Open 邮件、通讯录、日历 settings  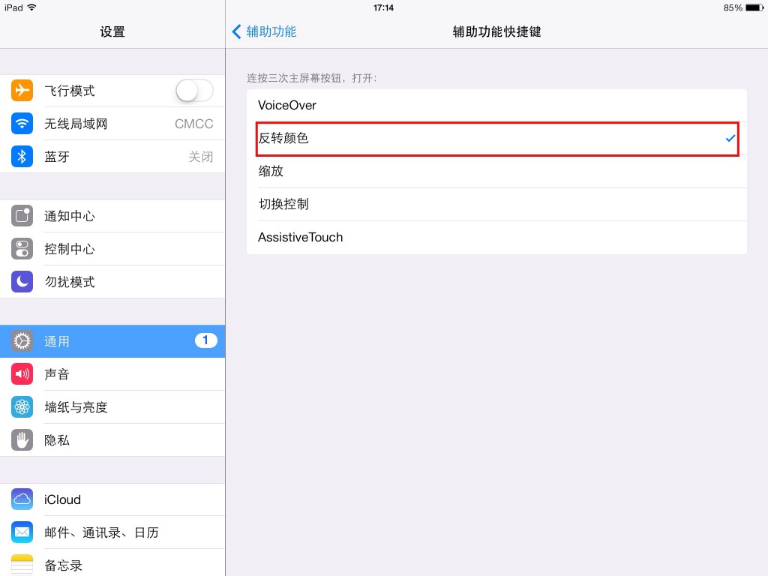click(x=112, y=532)
